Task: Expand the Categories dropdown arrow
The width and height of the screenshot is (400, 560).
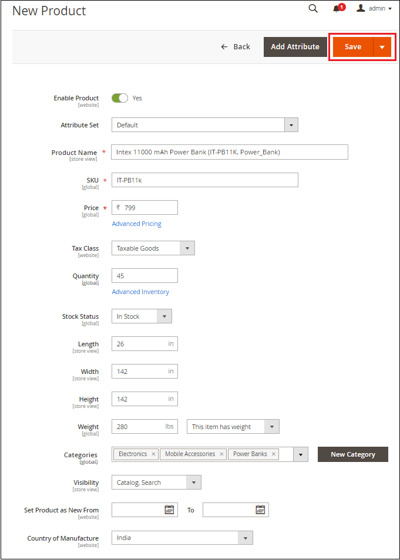Action: pyautogui.click(x=301, y=454)
